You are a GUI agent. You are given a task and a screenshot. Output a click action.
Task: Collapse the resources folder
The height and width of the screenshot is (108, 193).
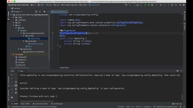[x=19, y=49]
